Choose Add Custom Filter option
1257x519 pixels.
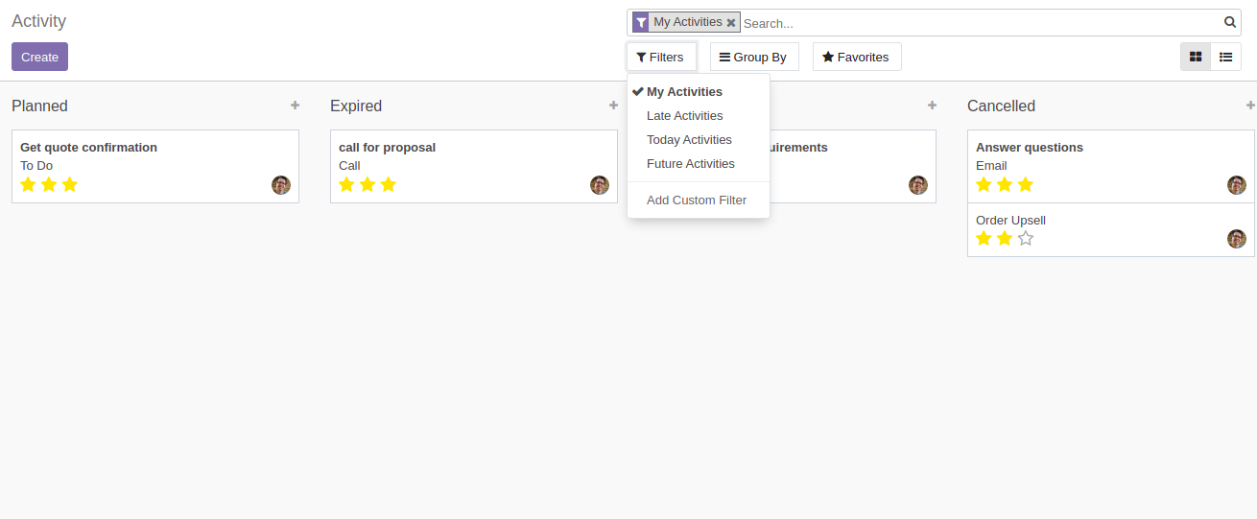697,201
